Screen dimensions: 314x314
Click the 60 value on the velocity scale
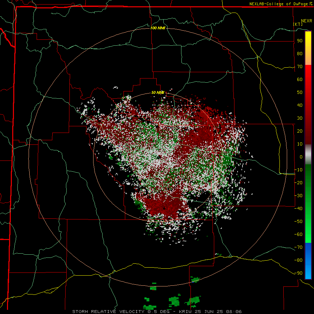click(300, 79)
